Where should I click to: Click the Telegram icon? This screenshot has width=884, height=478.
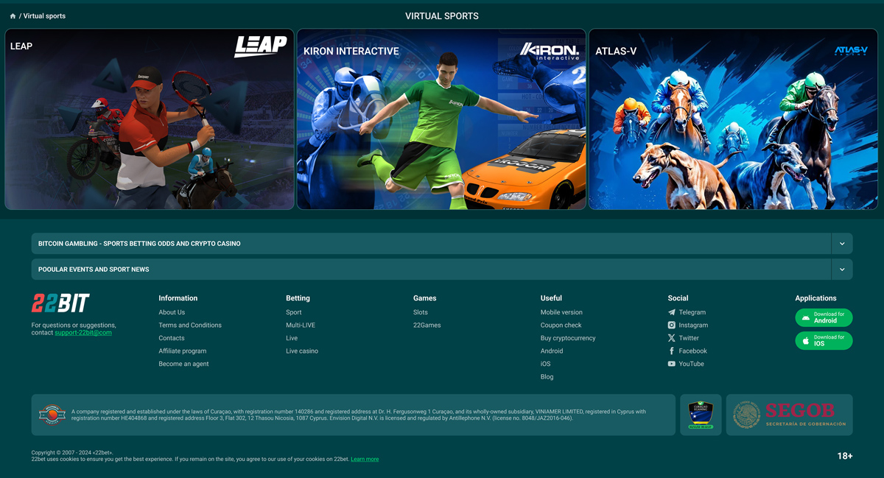671,312
